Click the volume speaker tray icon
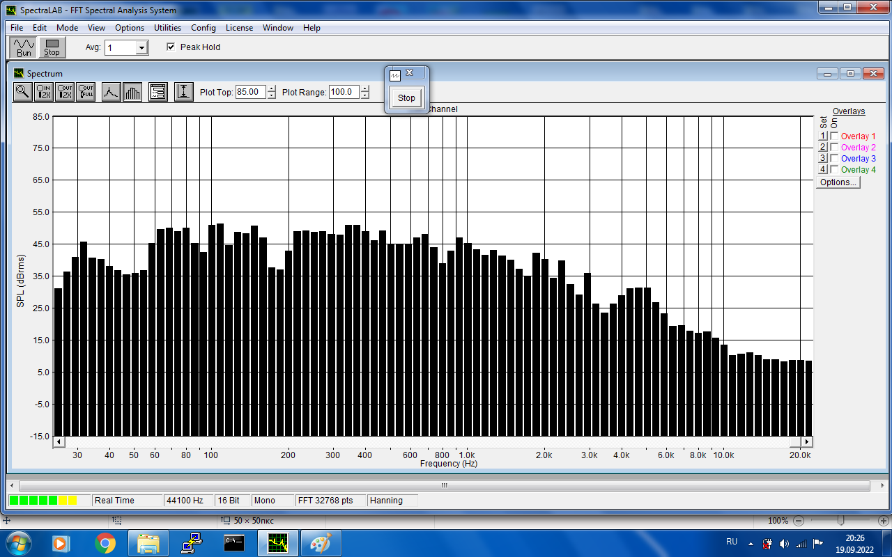The height and width of the screenshot is (557, 892). coord(784,543)
